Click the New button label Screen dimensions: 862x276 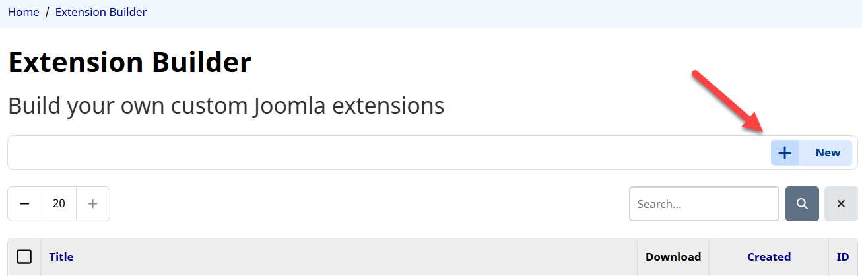827,153
